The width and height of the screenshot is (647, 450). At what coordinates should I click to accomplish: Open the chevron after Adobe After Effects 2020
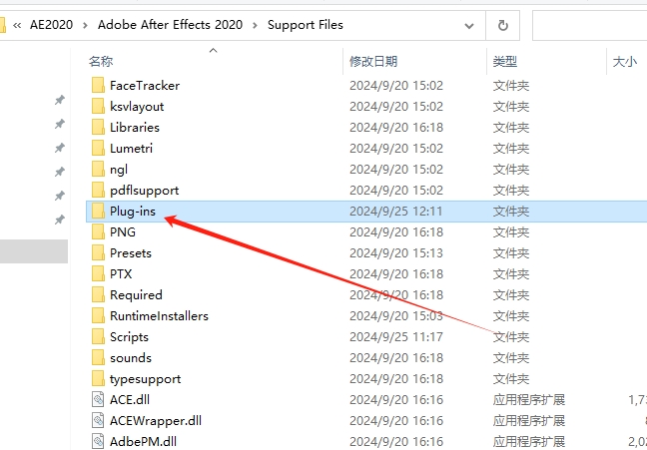(255, 26)
